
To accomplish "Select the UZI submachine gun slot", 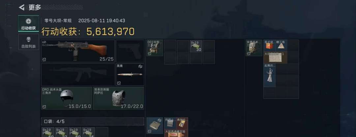I will (78, 51).
